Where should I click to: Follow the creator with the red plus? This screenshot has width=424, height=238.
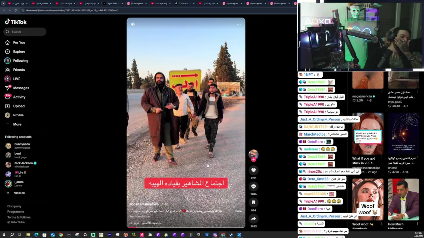pos(253,160)
